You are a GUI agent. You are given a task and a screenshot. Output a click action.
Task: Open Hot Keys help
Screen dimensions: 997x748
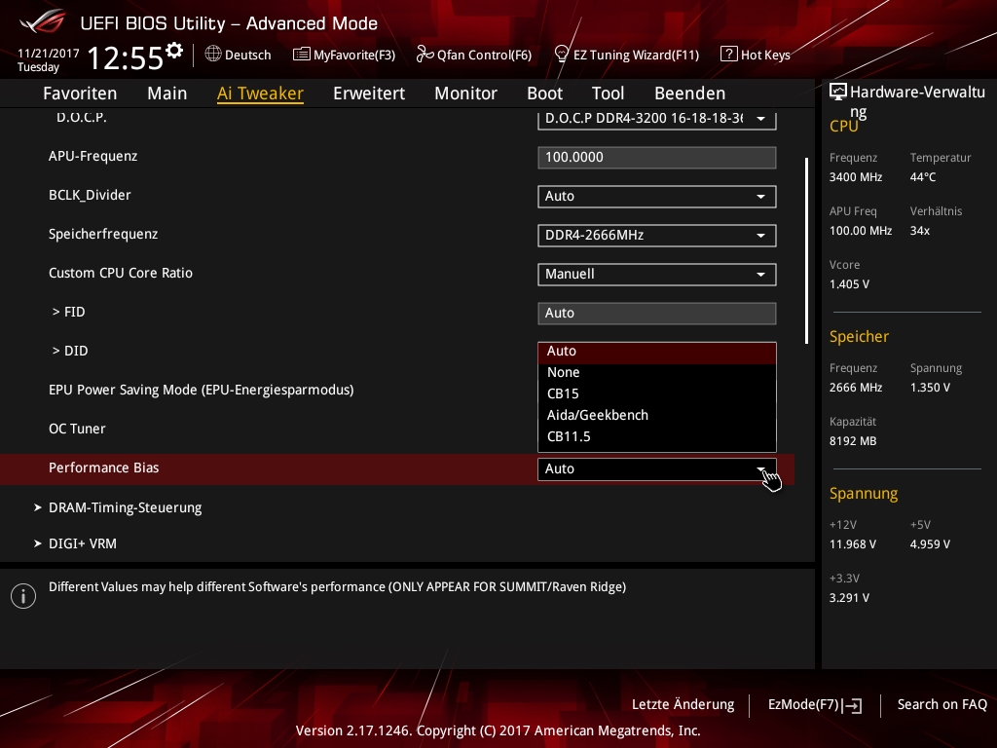click(756, 55)
